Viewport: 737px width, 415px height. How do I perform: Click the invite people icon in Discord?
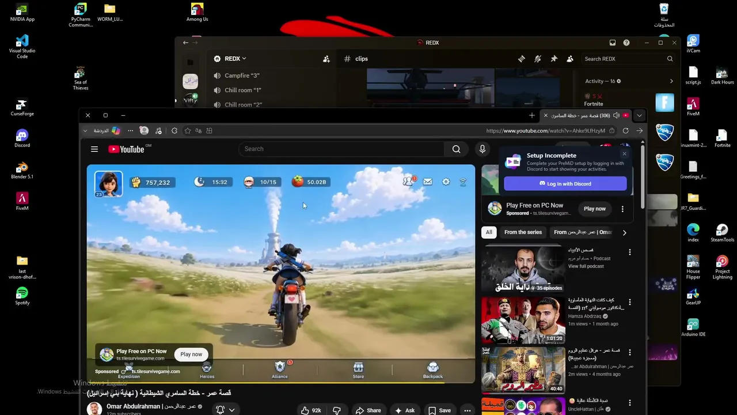pos(326,59)
